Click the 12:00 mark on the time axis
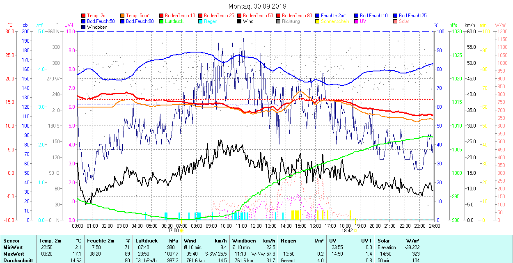Screen dimensions: 513x263 (256, 226)
